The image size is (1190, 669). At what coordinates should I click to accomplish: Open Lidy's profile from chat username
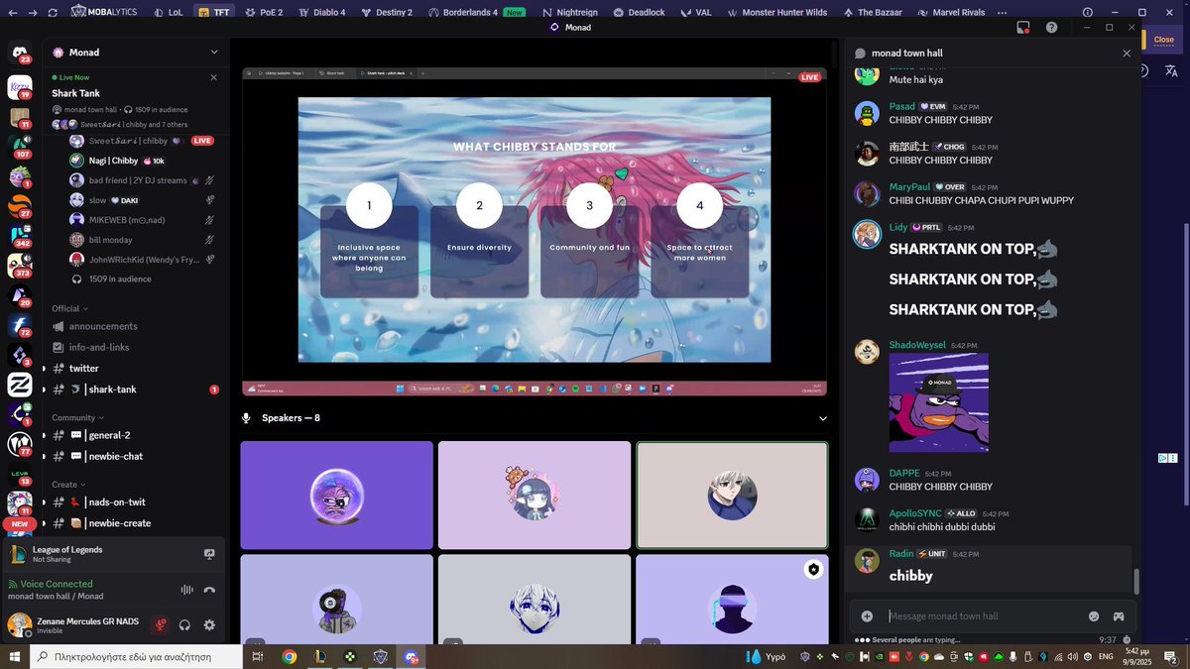pos(898,227)
